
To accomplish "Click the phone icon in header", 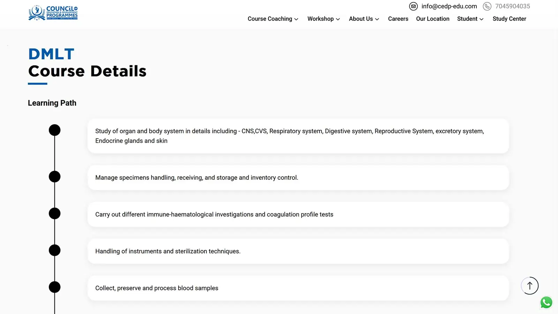I will pyautogui.click(x=487, y=6).
